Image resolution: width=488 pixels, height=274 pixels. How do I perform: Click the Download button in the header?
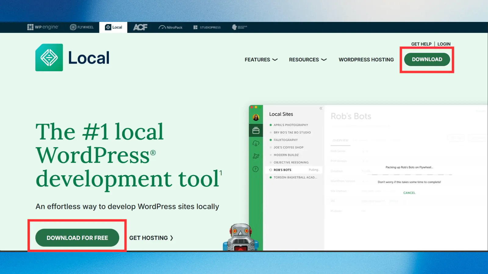427,59
